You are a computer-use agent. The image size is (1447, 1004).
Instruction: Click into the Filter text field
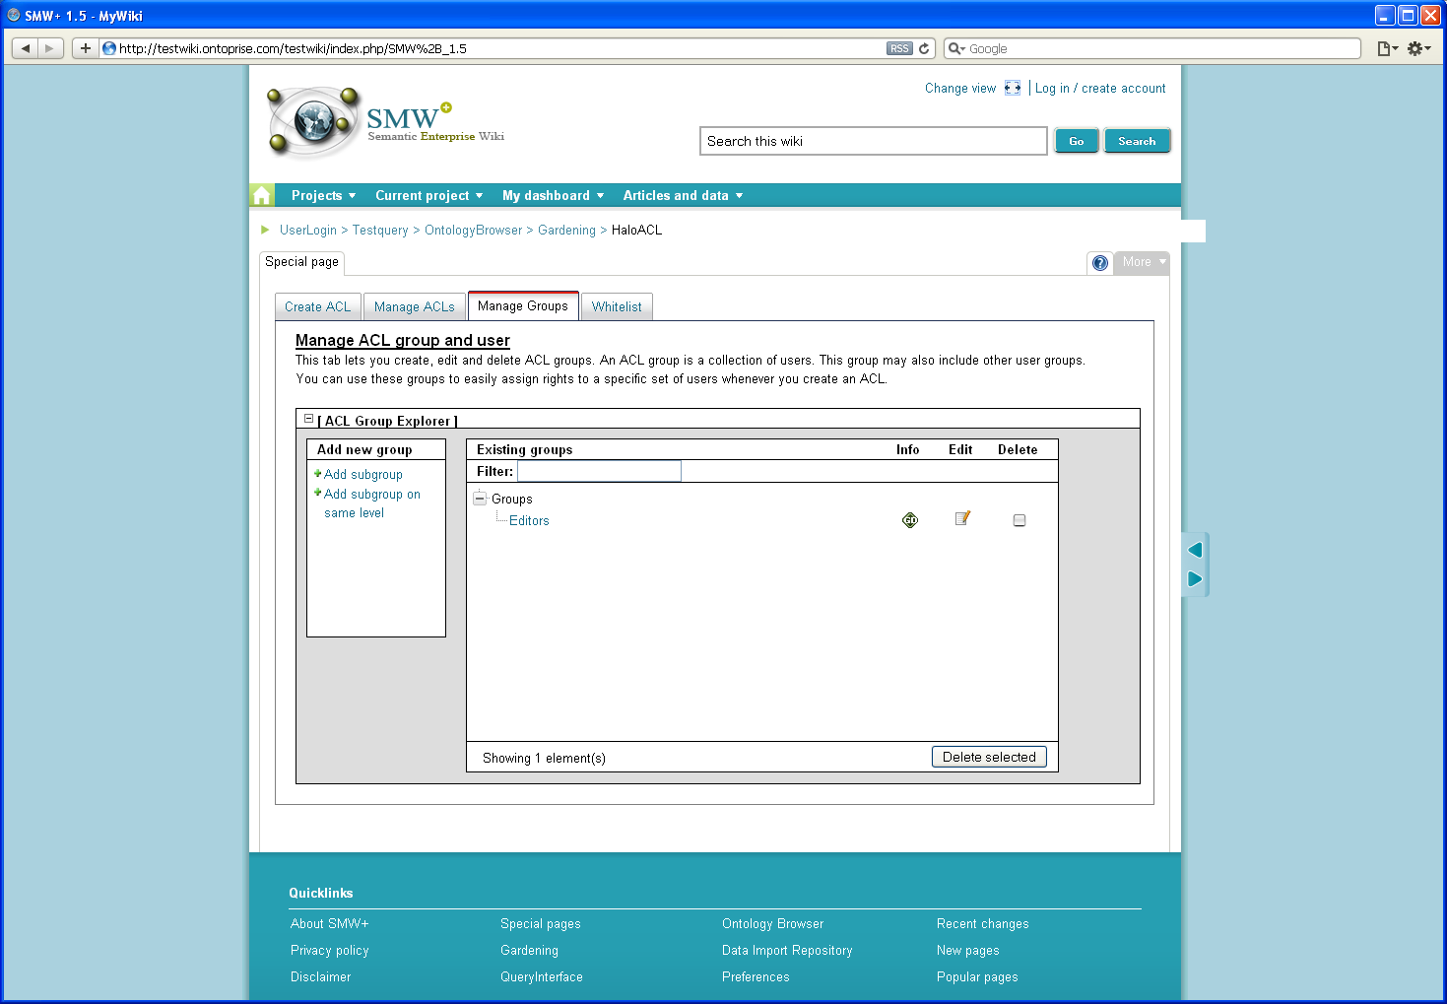pyautogui.click(x=599, y=471)
